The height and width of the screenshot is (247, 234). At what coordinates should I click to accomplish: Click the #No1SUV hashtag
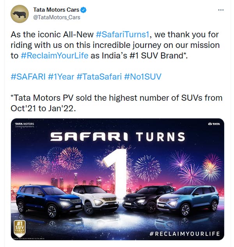142,77
